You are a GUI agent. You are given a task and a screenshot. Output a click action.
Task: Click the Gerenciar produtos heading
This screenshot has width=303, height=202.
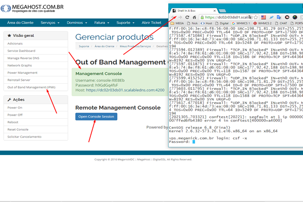click(x=115, y=37)
